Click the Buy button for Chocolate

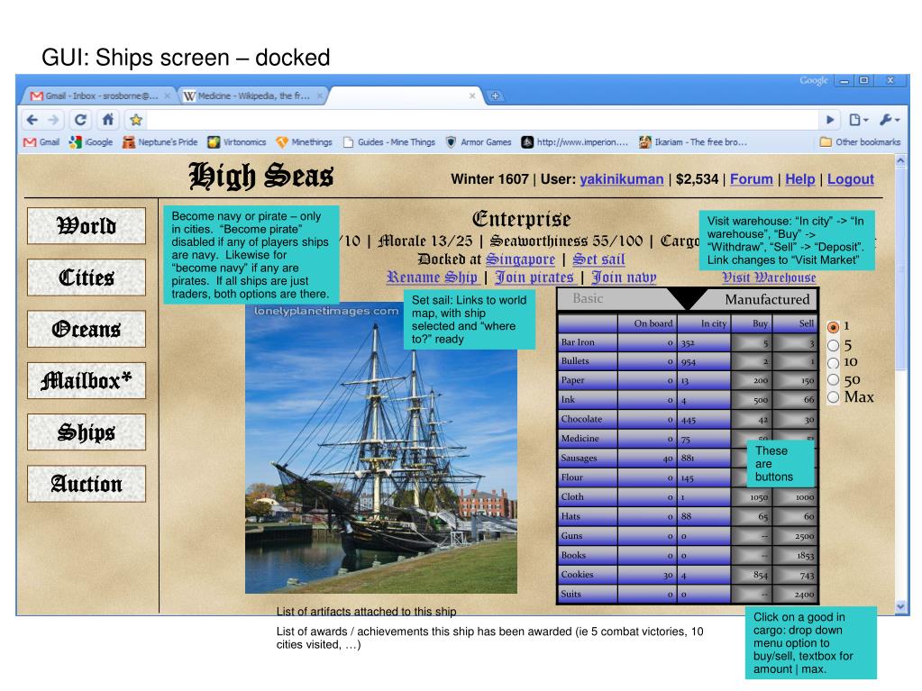tap(752, 420)
